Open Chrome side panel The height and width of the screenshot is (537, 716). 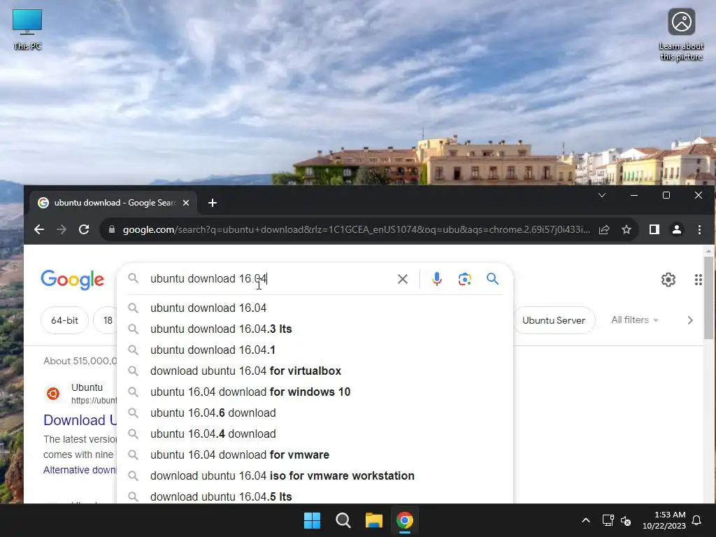tap(654, 229)
